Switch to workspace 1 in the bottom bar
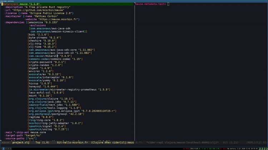Screen dimensions: 268x150 (x=1, y=149)
